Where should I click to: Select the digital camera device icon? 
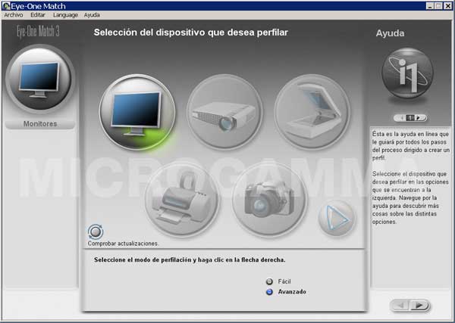pos(269,199)
